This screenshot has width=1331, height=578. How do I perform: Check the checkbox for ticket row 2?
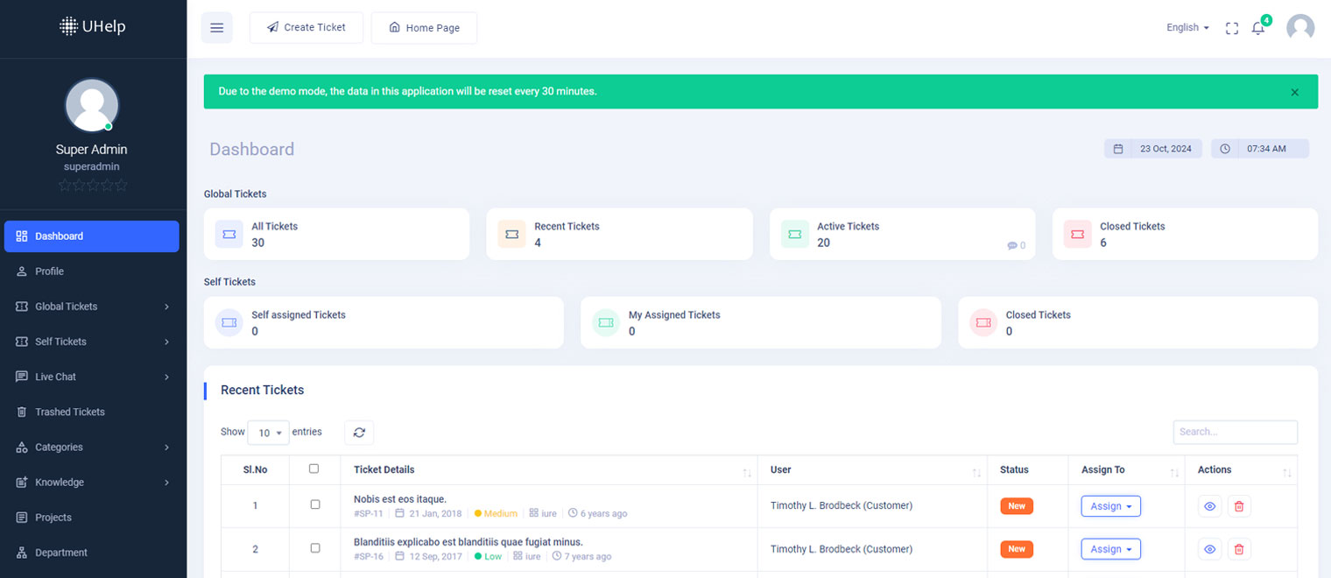tap(315, 548)
